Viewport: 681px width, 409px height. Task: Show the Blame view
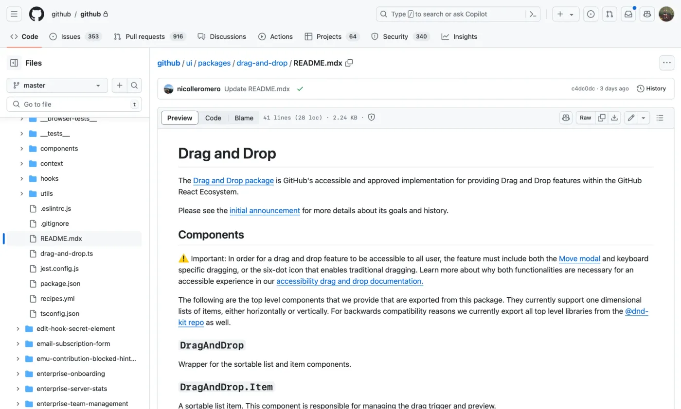coord(244,118)
